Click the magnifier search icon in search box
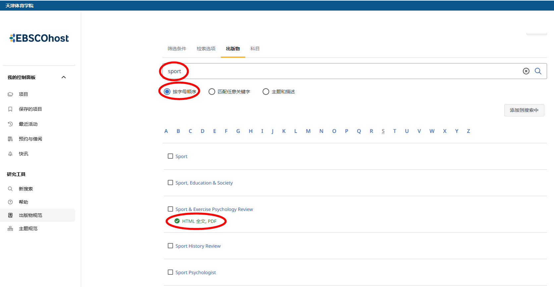The height and width of the screenshot is (287, 554). tap(538, 71)
